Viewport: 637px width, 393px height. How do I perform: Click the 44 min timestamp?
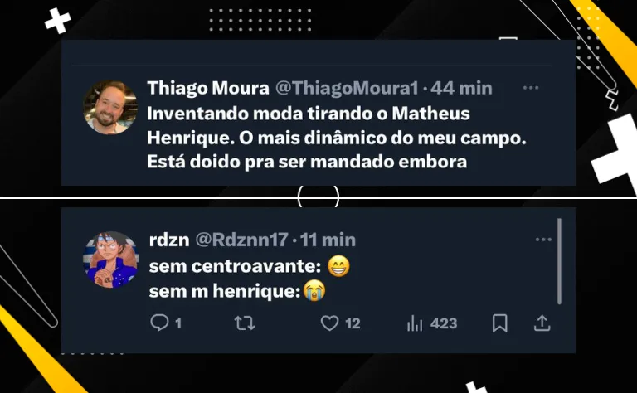tap(461, 88)
